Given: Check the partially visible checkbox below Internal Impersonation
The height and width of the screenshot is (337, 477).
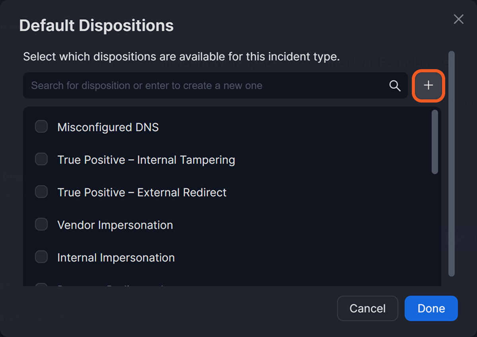Looking at the screenshot, I should tap(41, 284).
